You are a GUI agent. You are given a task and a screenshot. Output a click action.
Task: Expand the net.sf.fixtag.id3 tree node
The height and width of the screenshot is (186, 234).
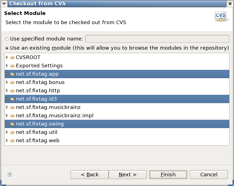(x=7, y=99)
